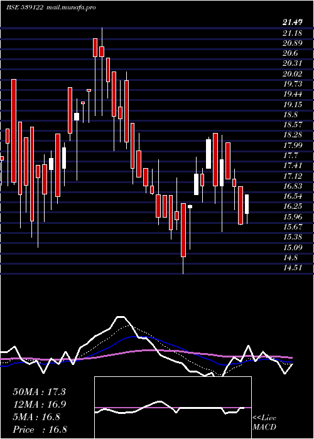Click the 15.96 price level label
The height and width of the screenshot is (439, 314).
[x=292, y=217]
